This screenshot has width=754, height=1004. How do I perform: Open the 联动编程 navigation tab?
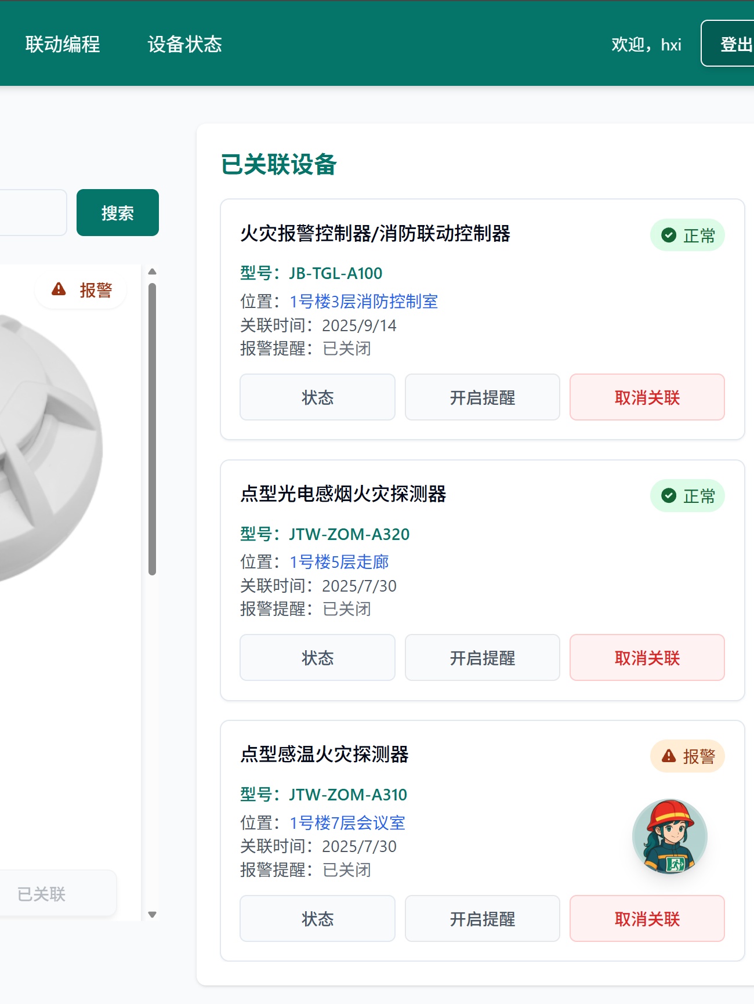(x=63, y=44)
